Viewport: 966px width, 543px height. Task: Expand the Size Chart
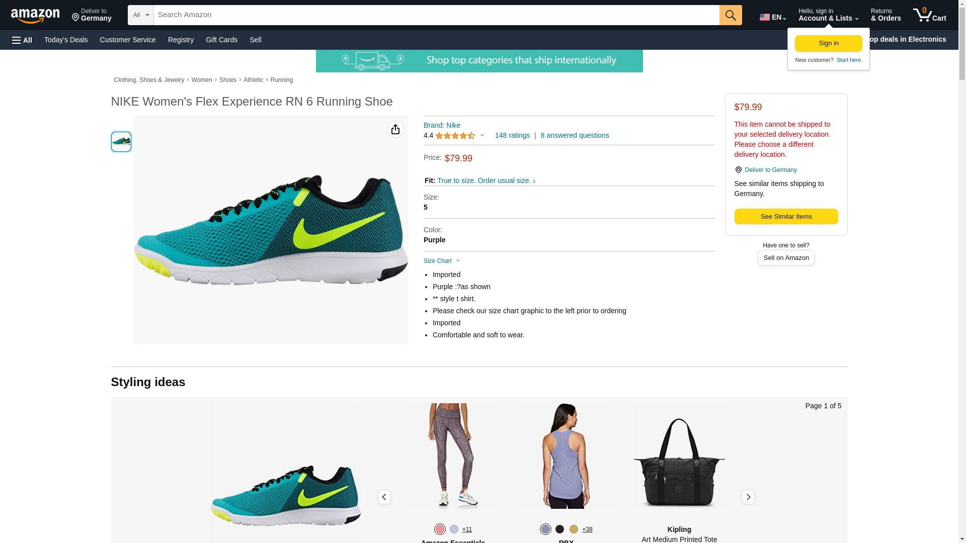[442, 261]
